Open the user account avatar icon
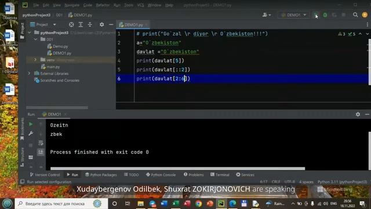The height and width of the screenshot is (209, 371). coord(365,15)
